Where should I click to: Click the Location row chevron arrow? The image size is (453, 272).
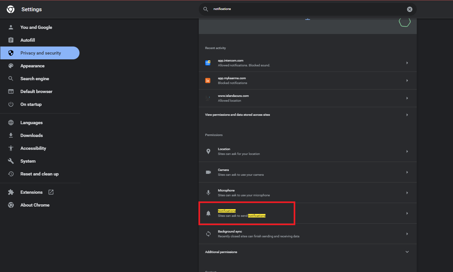tap(407, 151)
